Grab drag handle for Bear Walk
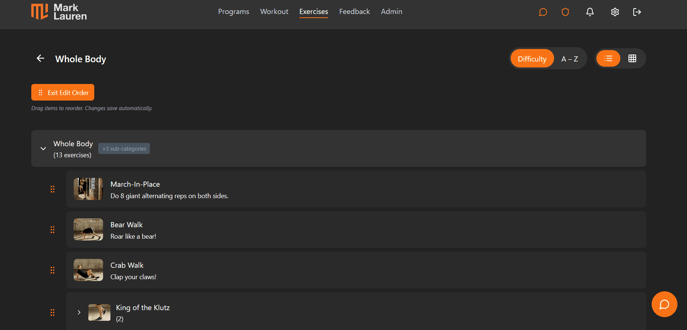Screen dimensions: 687x330 click(52, 229)
